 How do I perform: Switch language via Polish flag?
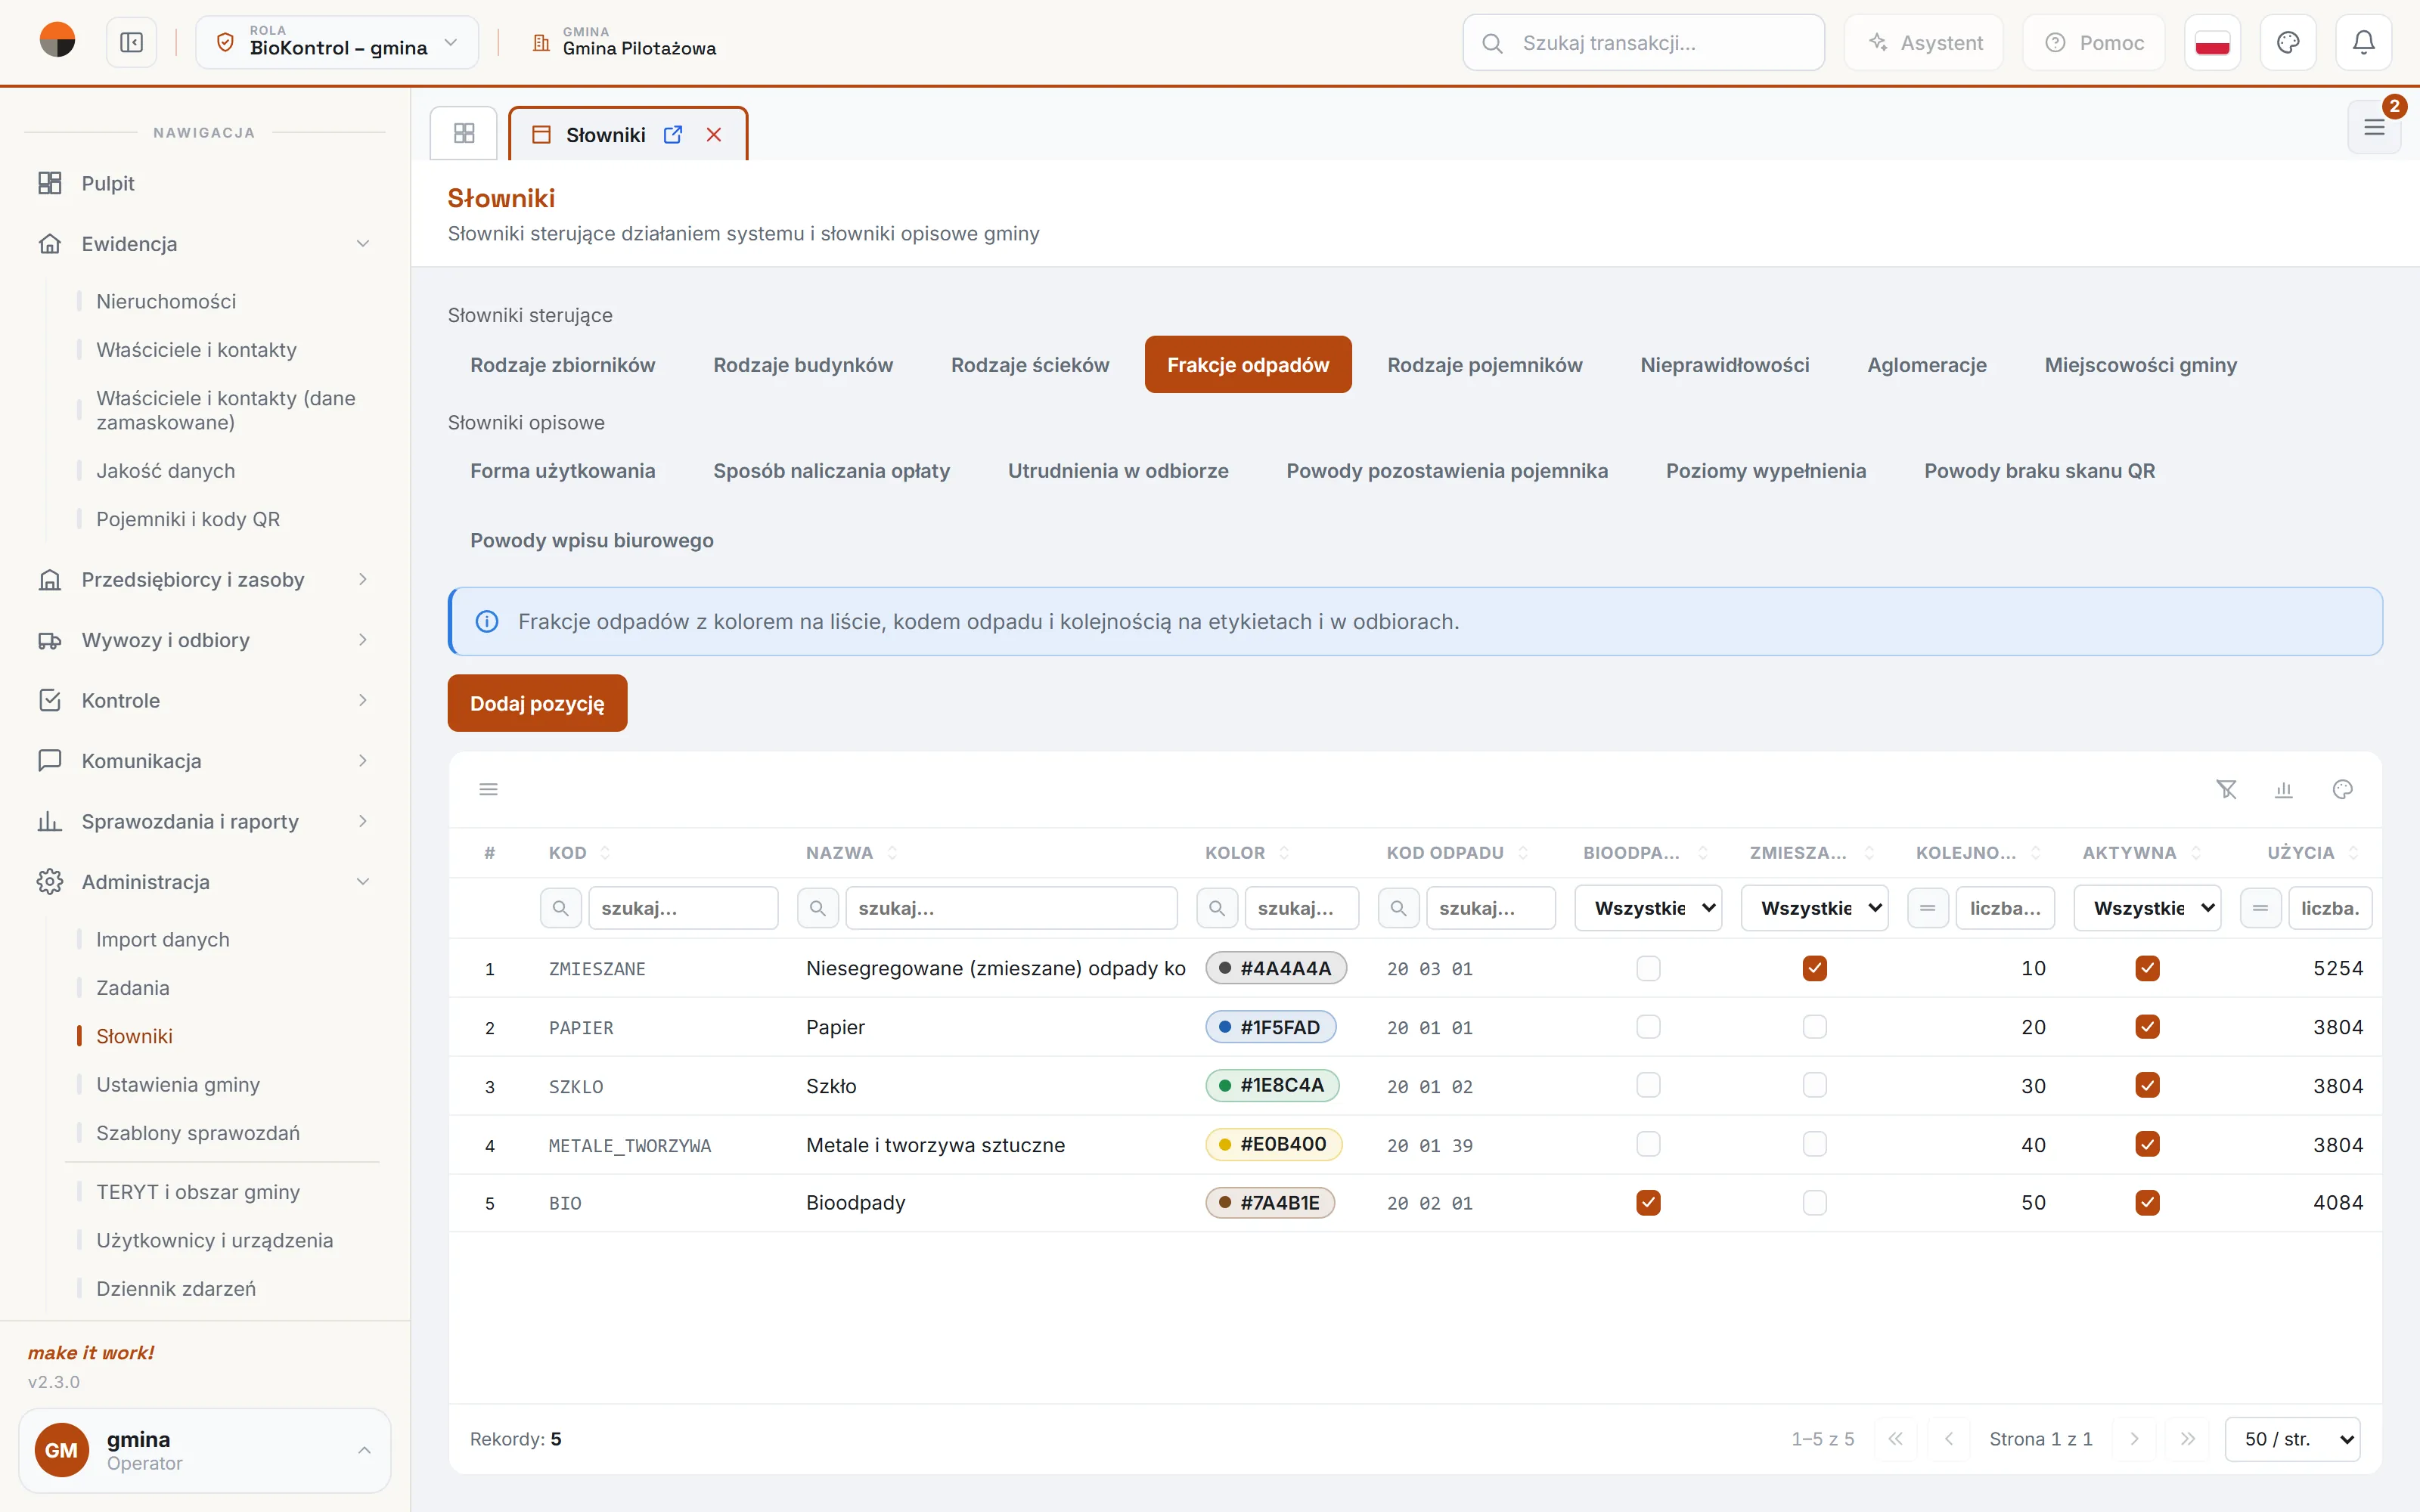(2212, 42)
